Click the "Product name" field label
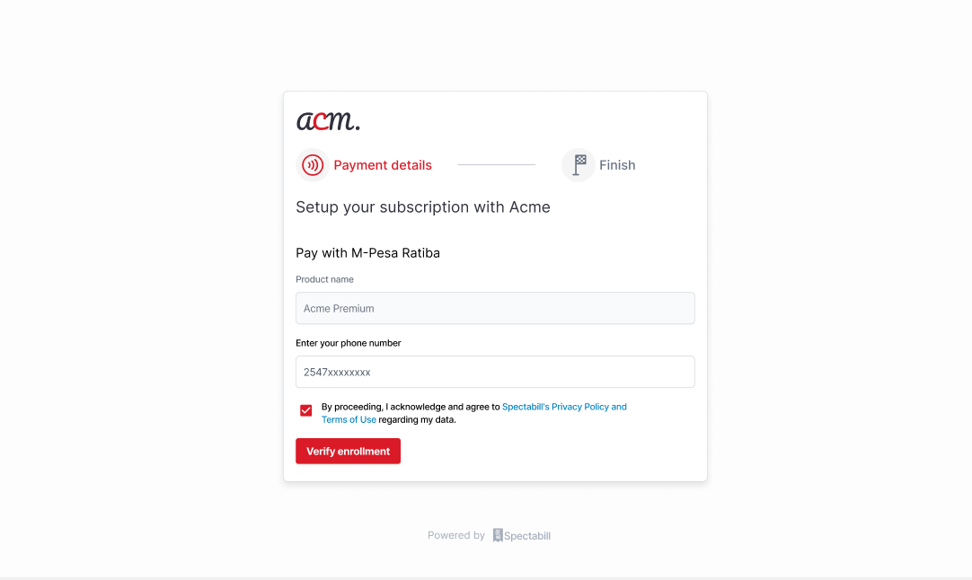Viewport: 972px width, 580px height. click(325, 279)
